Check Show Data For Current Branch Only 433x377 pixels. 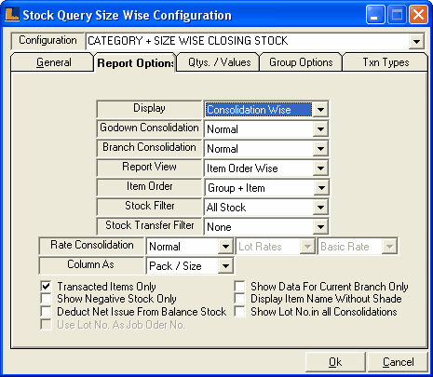click(x=239, y=286)
